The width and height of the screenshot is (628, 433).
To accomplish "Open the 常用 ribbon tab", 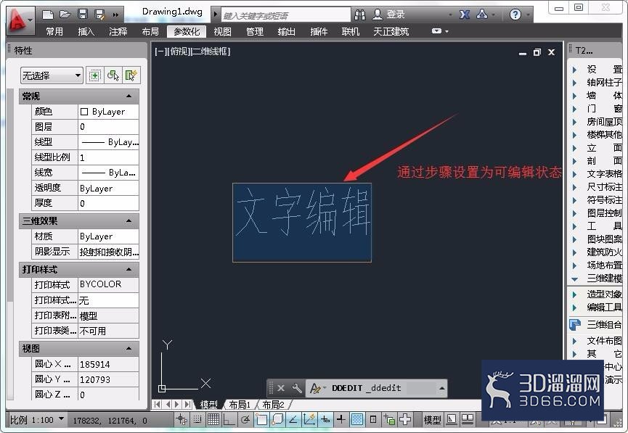I will click(54, 31).
